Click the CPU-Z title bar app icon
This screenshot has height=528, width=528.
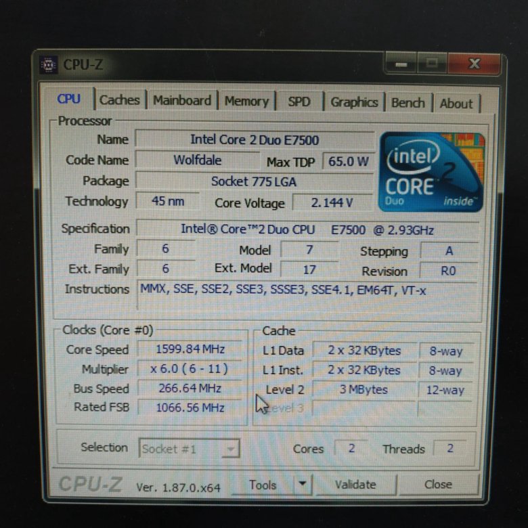[x=49, y=64]
